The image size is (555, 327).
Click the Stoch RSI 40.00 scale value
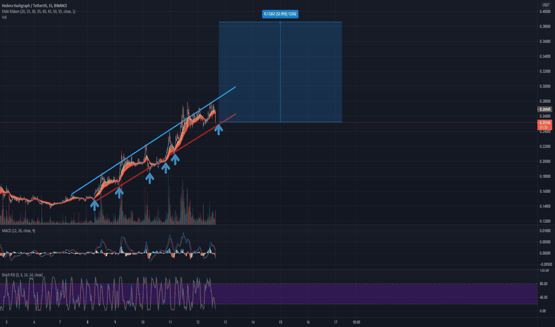[542, 297]
